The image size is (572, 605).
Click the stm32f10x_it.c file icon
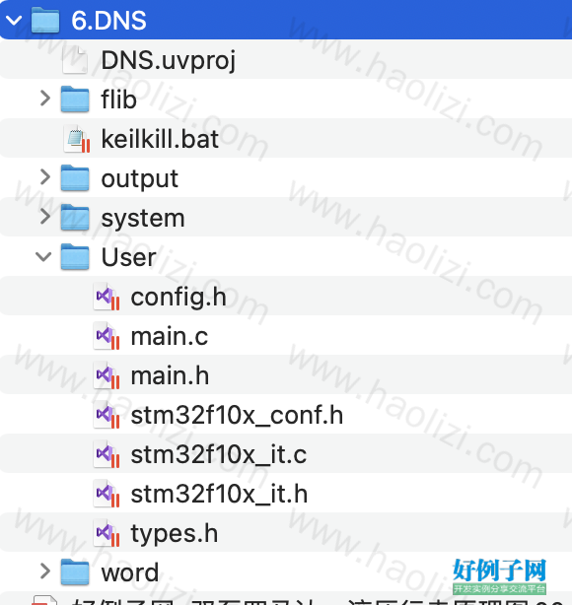[x=107, y=453]
